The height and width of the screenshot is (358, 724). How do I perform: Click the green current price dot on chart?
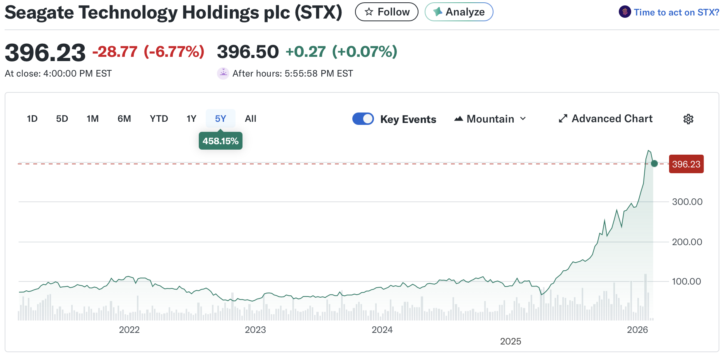(654, 164)
